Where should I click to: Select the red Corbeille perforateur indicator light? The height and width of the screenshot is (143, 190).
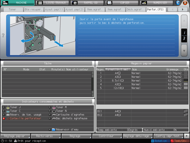coord(4,118)
